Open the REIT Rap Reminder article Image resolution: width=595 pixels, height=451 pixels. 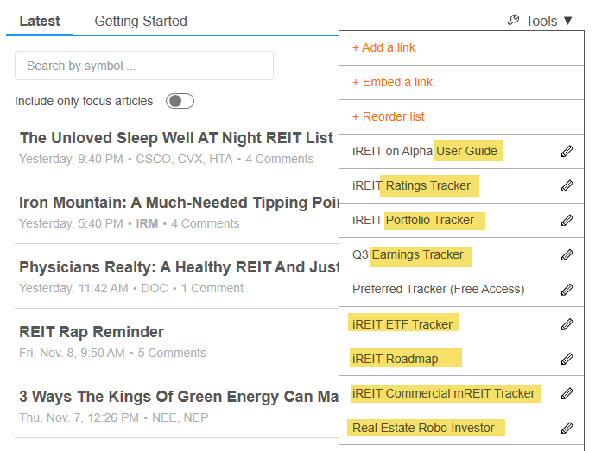(x=92, y=332)
